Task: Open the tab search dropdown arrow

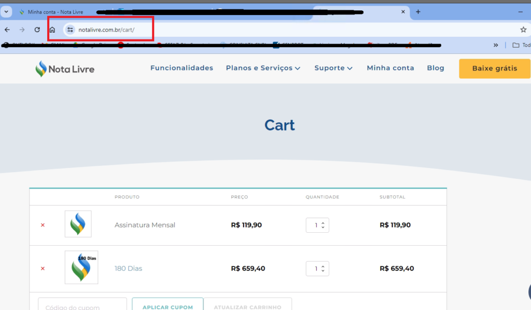Action: 6,12
